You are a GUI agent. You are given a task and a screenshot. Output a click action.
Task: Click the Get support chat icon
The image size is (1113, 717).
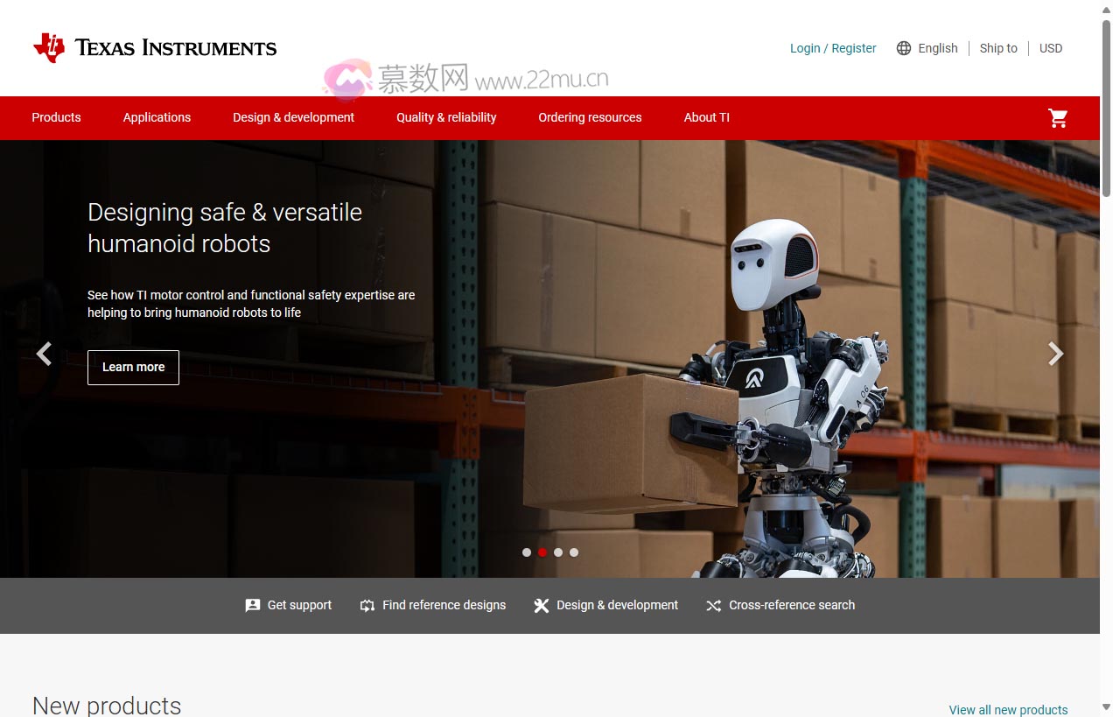point(253,606)
